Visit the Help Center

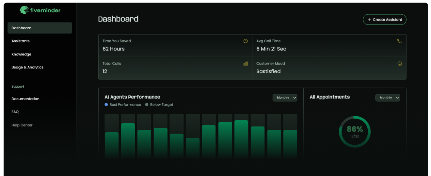(22, 125)
